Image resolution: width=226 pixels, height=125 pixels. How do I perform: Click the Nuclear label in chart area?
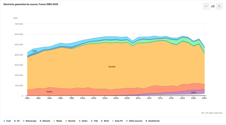pos(112,67)
